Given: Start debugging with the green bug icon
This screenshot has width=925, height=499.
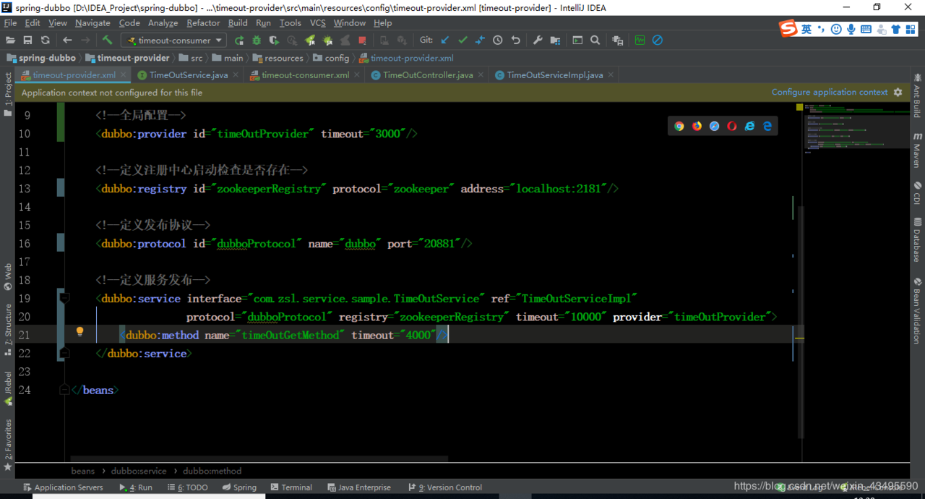Looking at the screenshot, I should [257, 40].
